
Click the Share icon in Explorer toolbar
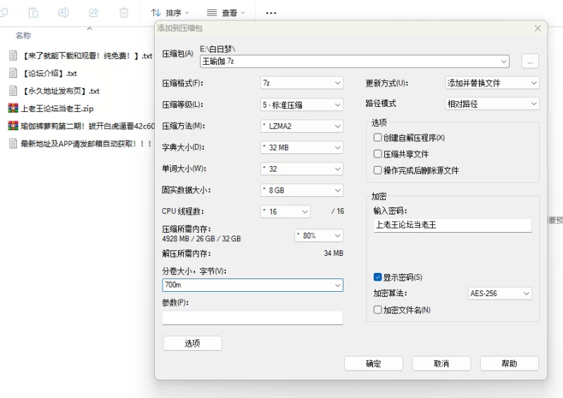pyautogui.click(x=94, y=13)
